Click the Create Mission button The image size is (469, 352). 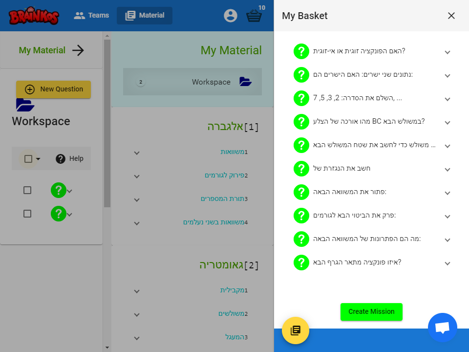pos(371,312)
